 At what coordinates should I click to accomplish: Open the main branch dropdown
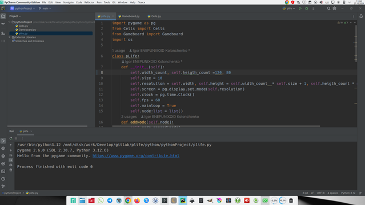tap(45, 9)
